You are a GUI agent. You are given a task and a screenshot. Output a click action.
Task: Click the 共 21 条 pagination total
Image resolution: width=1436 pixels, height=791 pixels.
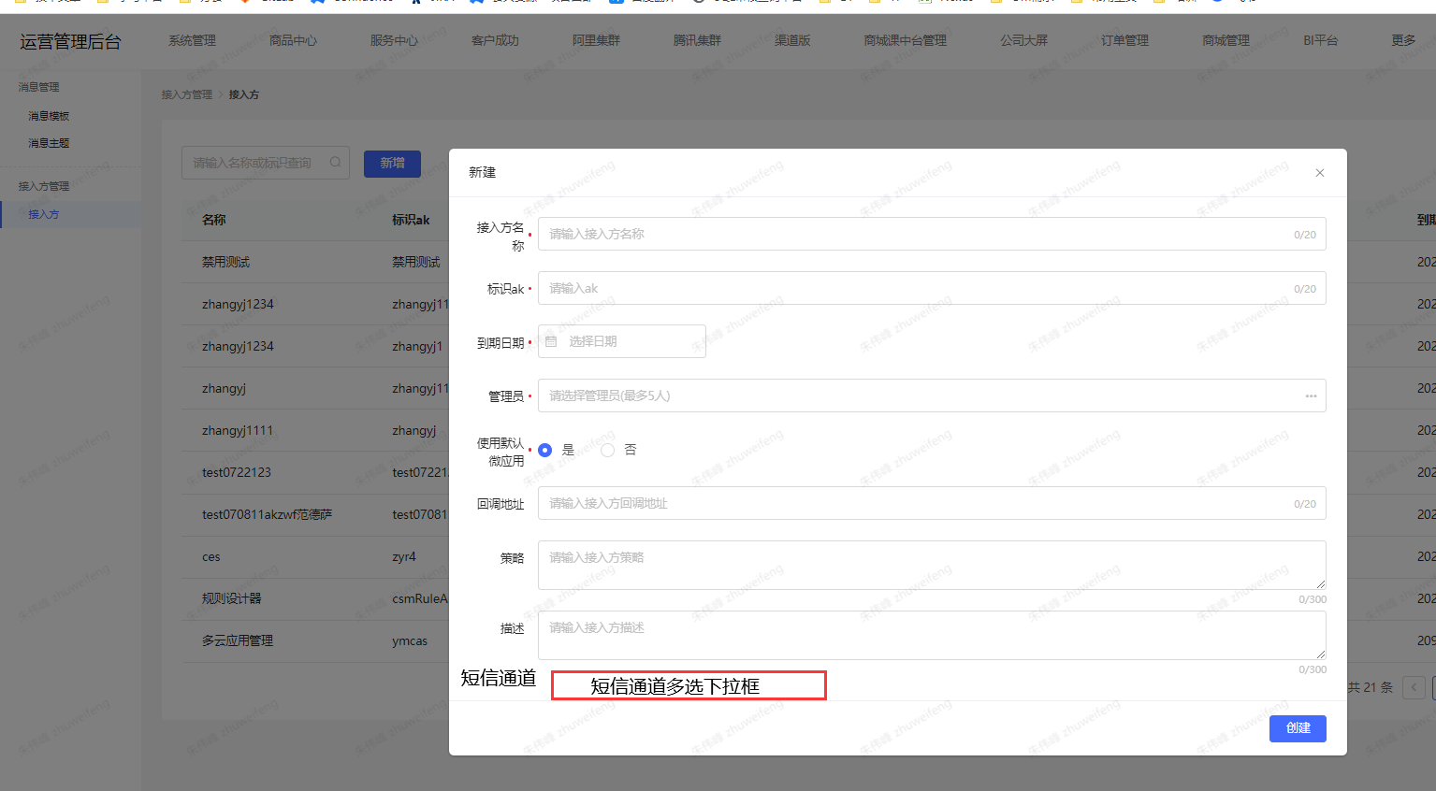tap(1370, 687)
